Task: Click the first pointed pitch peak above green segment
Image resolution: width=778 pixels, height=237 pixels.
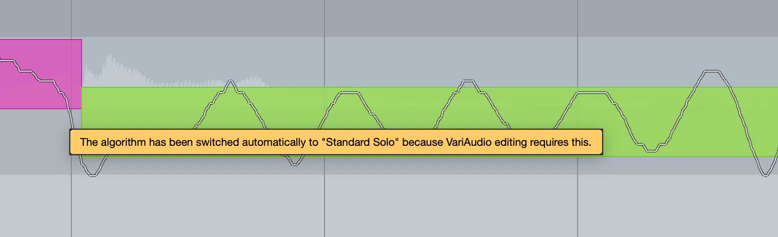Action: coord(231,81)
